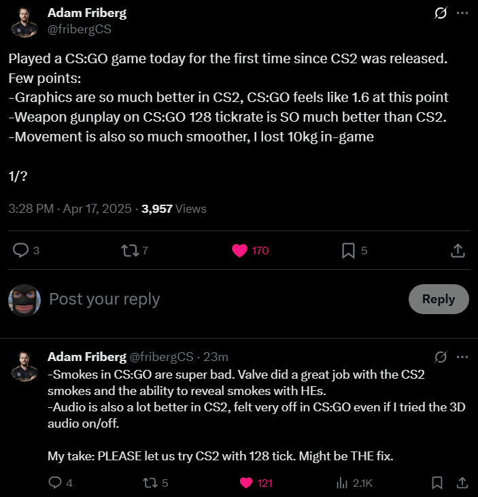Open the reply icon on the main post
This screenshot has width=478, height=497.
click(x=20, y=250)
